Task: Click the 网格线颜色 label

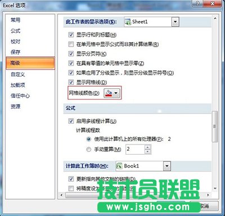Action: pyautogui.click(x=84, y=93)
